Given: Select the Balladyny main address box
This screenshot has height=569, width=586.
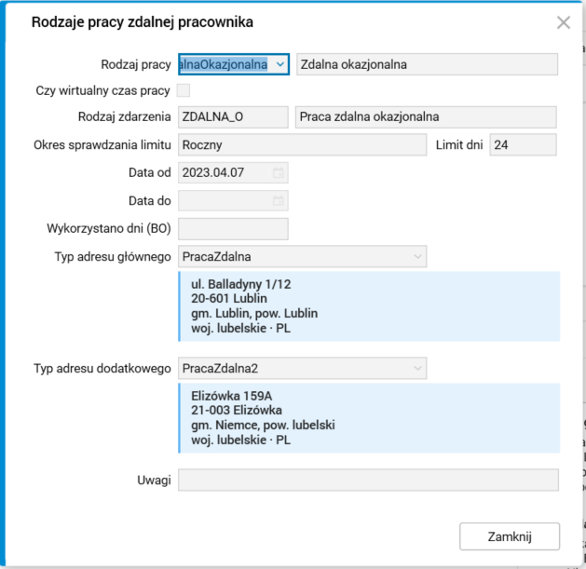Looking at the screenshot, I should click(368, 306).
